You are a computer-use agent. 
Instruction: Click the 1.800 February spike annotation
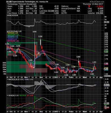[78, 57]
